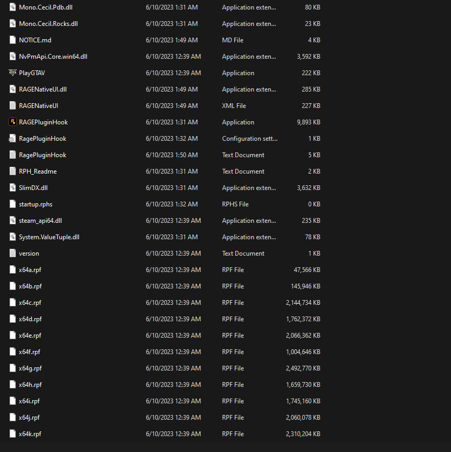Click the RPHS File type cell

(x=235, y=204)
